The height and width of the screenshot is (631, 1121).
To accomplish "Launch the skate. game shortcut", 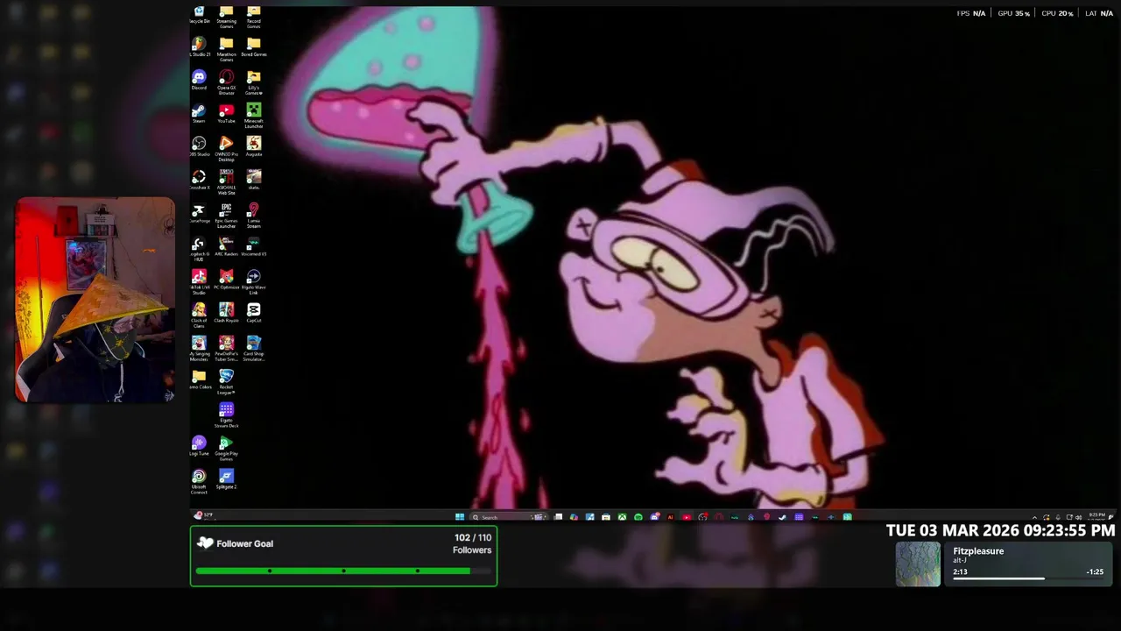I will click(254, 180).
